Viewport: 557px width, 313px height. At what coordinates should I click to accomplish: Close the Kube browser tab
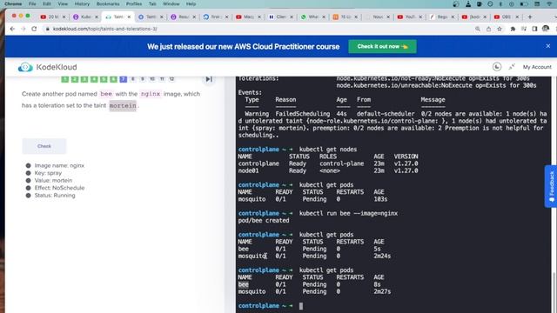pos(97,17)
